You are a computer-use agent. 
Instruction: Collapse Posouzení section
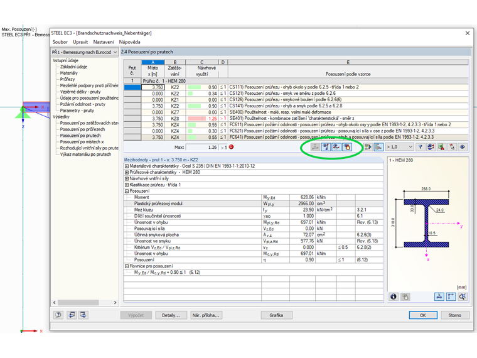coord(127,191)
